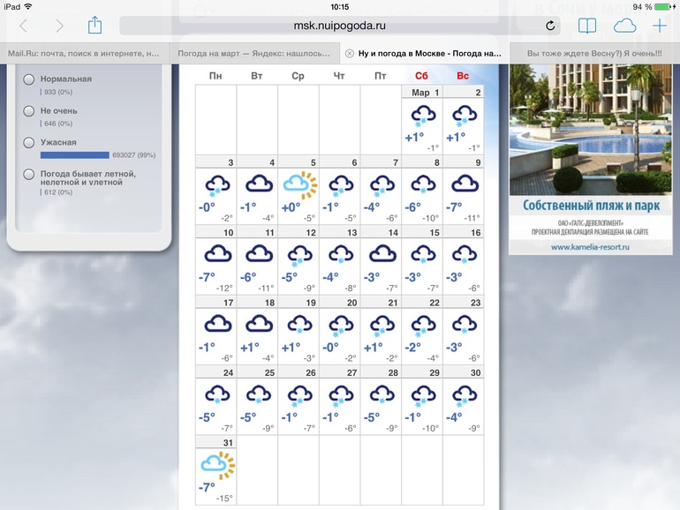Reload the page with refresh icon
The width and height of the screenshot is (680, 510).
[x=550, y=26]
